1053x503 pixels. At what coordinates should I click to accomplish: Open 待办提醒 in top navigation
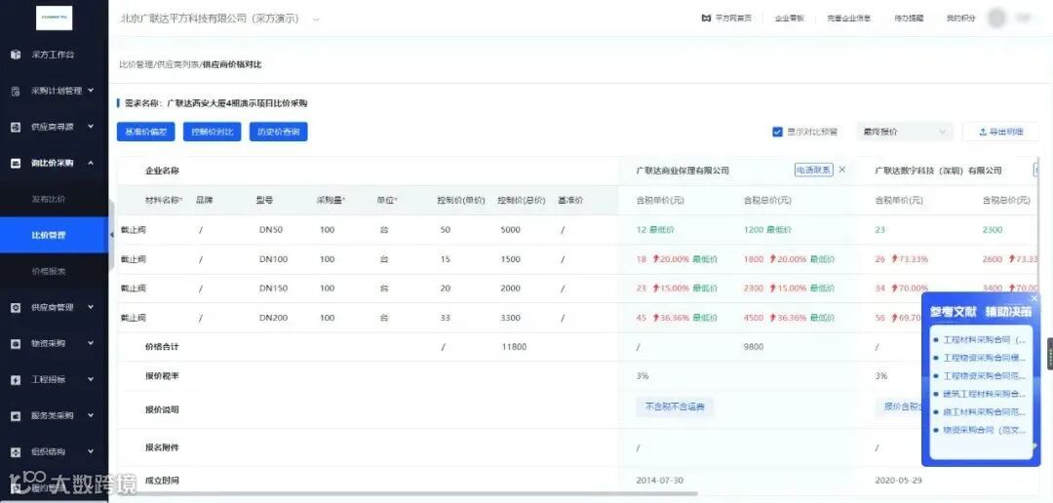click(909, 19)
